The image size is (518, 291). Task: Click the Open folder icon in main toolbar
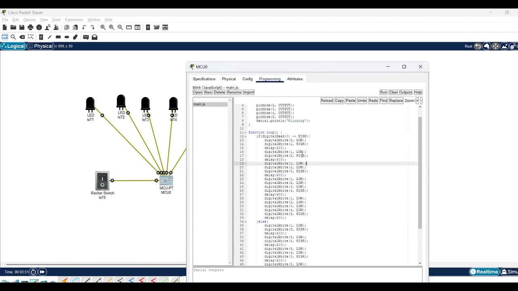pyautogui.click(x=13, y=27)
